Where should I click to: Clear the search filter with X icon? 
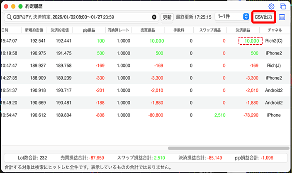(x=154, y=17)
